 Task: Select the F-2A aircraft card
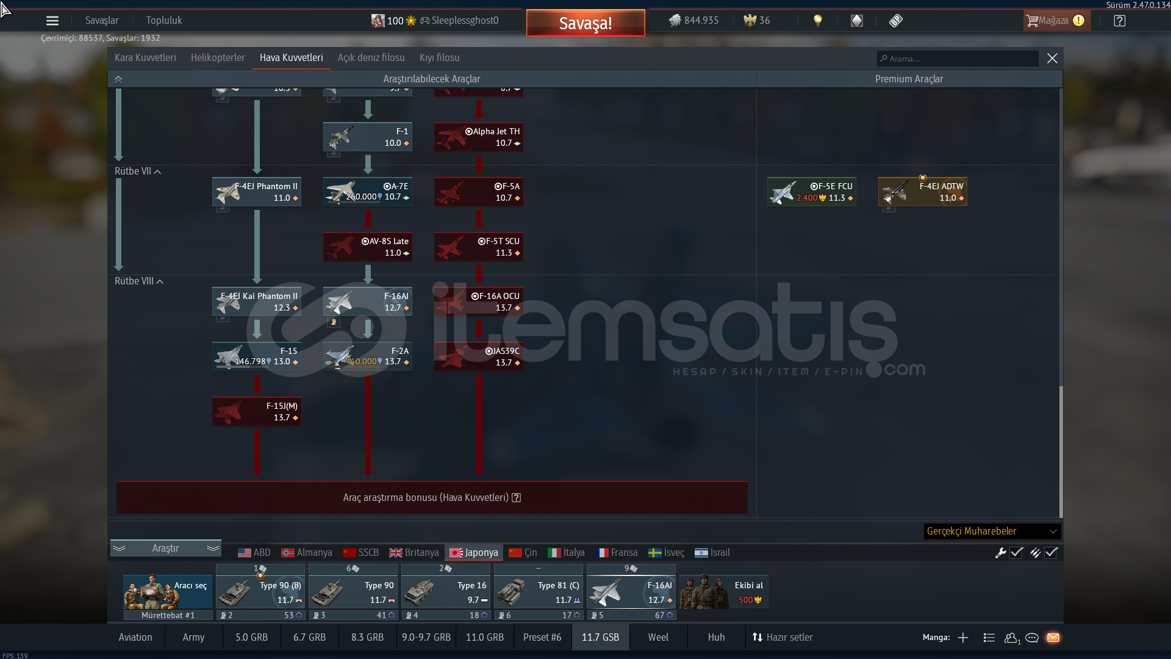(368, 356)
